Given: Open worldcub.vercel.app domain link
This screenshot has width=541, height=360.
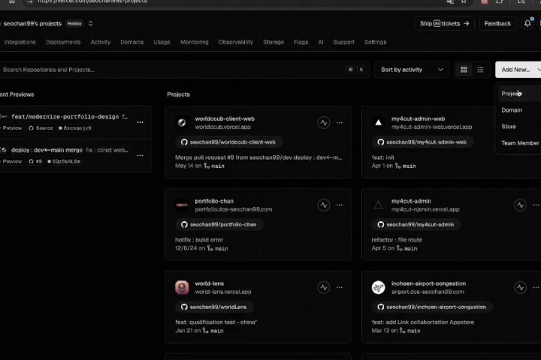Looking at the screenshot, I should point(223,127).
